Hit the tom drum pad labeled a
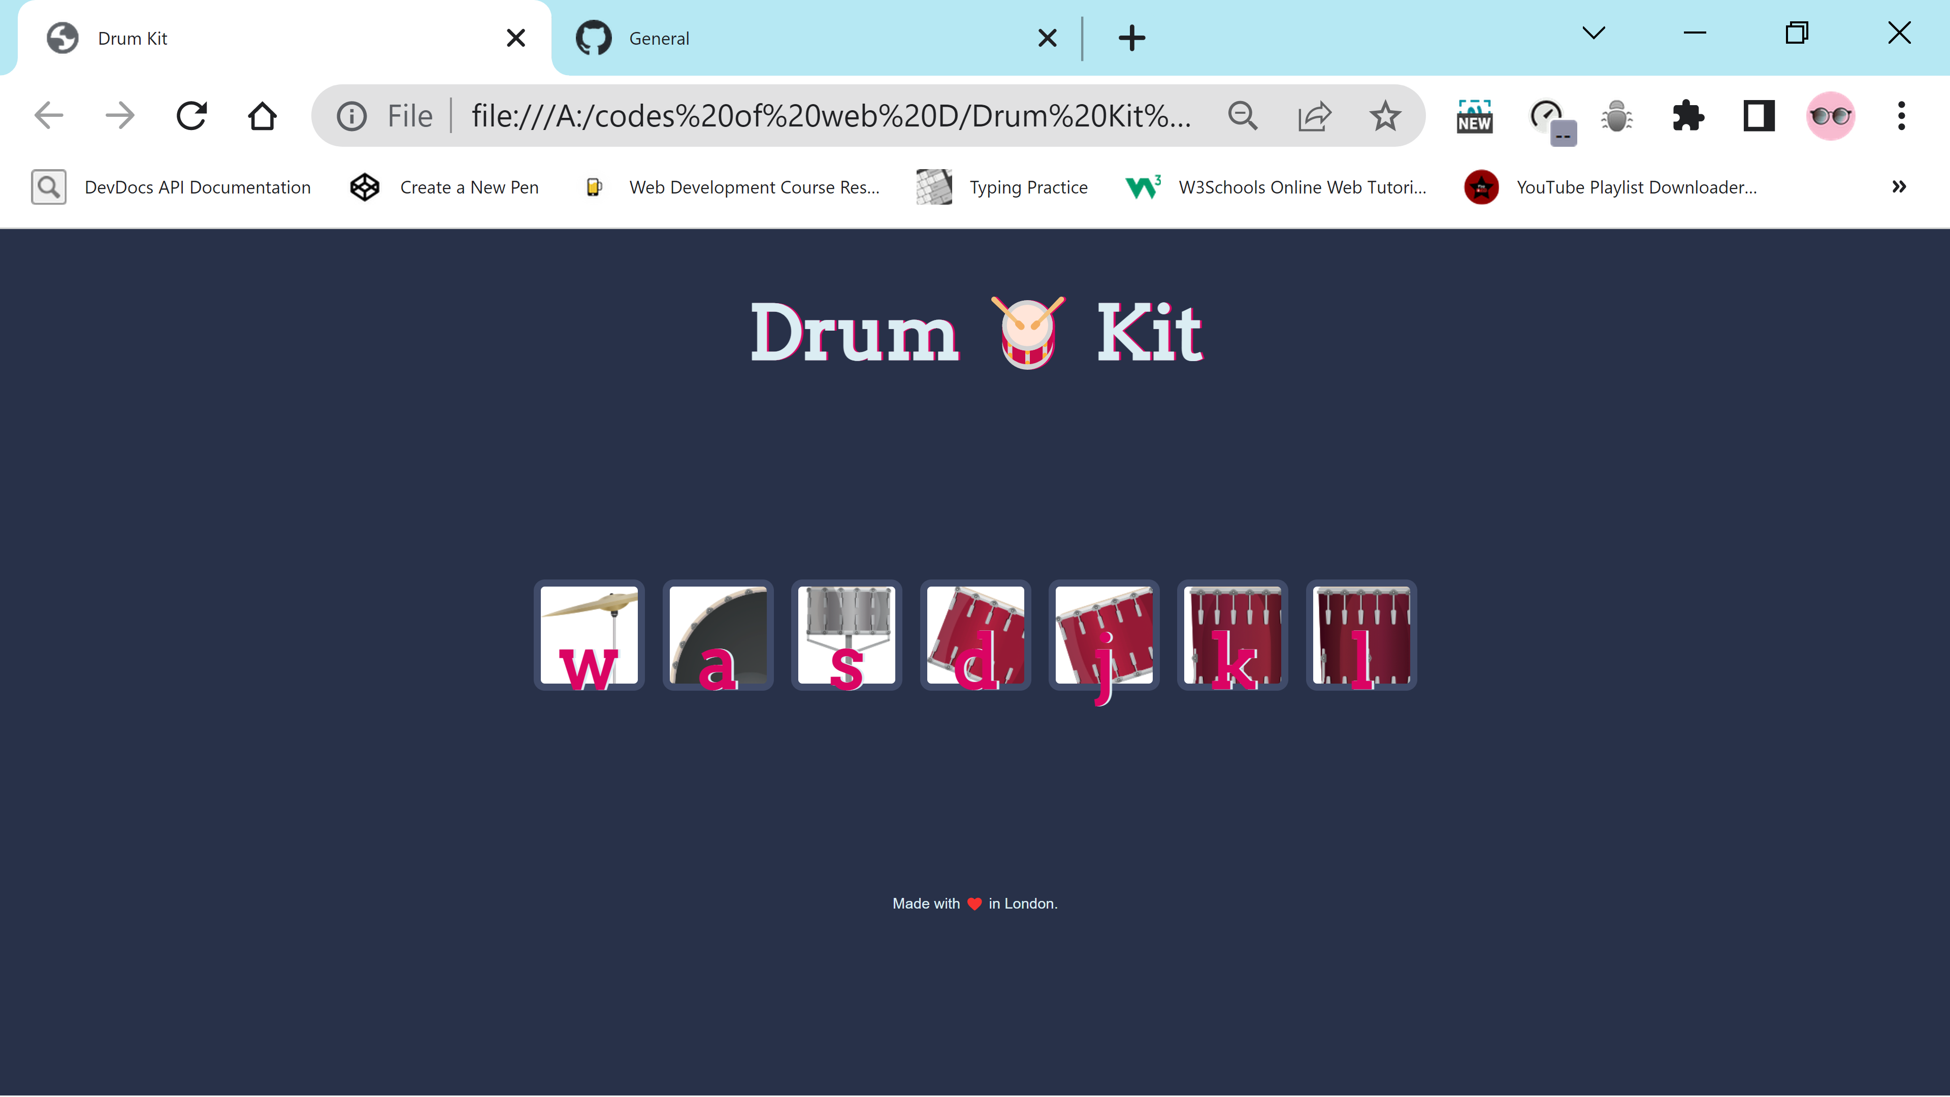Image resolution: width=1950 pixels, height=1097 pixels. (x=718, y=634)
